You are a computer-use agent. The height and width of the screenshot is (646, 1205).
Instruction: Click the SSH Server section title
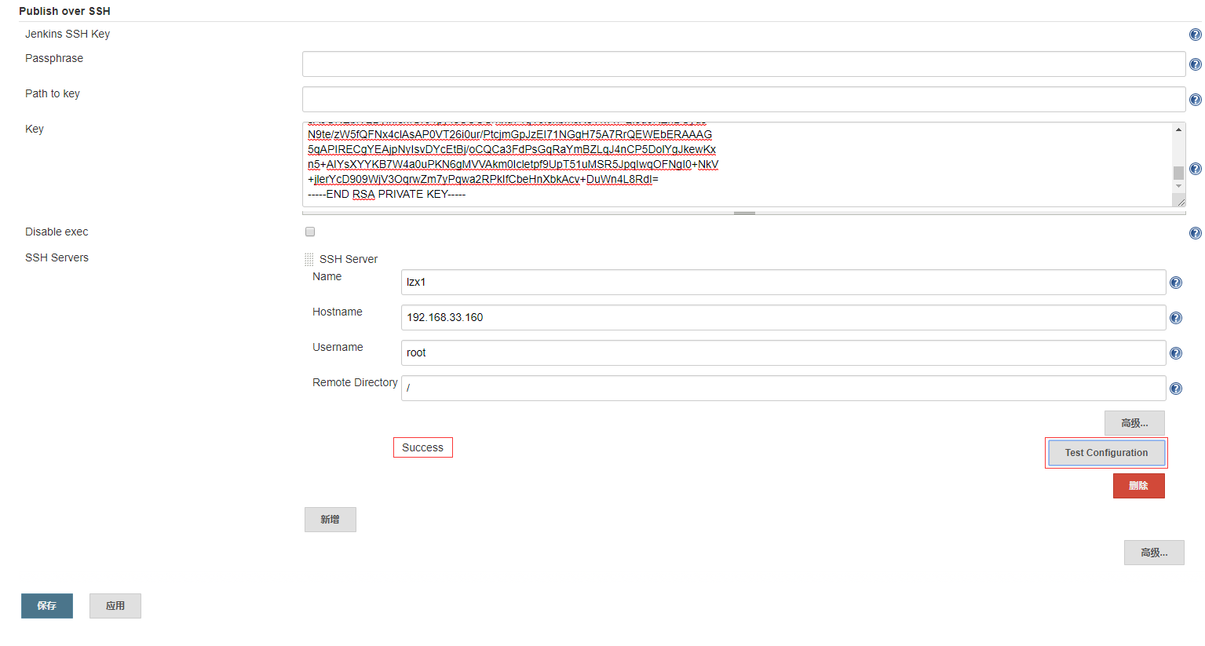pos(349,259)
